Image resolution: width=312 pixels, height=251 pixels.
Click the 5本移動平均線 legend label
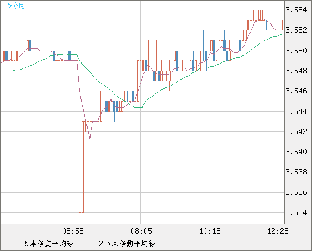[x=49, y=243]
